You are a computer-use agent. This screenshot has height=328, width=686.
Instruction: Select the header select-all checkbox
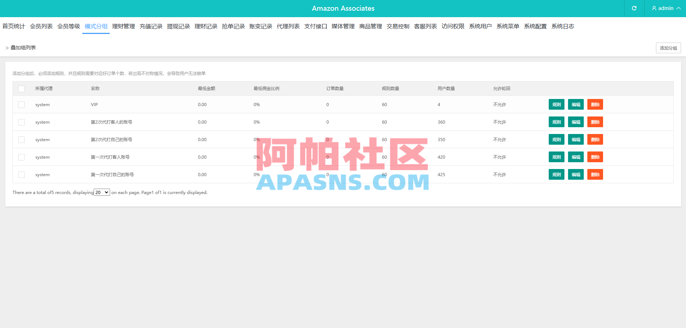click(x=21, y=89)
